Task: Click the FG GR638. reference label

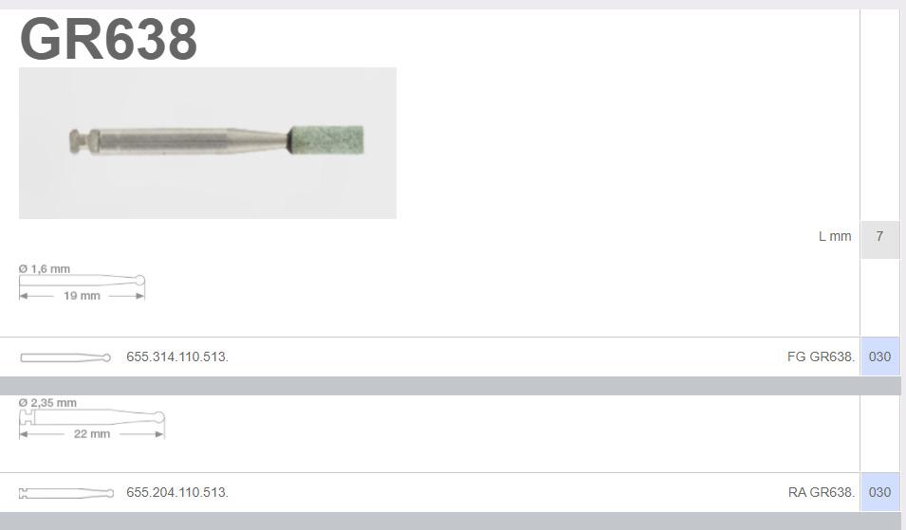Action: (x=821, y=356)
